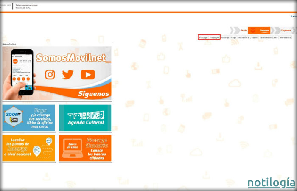The height and width of the screenshot is (191, 297).
Task: Open the Zoom paga y/o recarga banner
Action: tap(28, 118)
